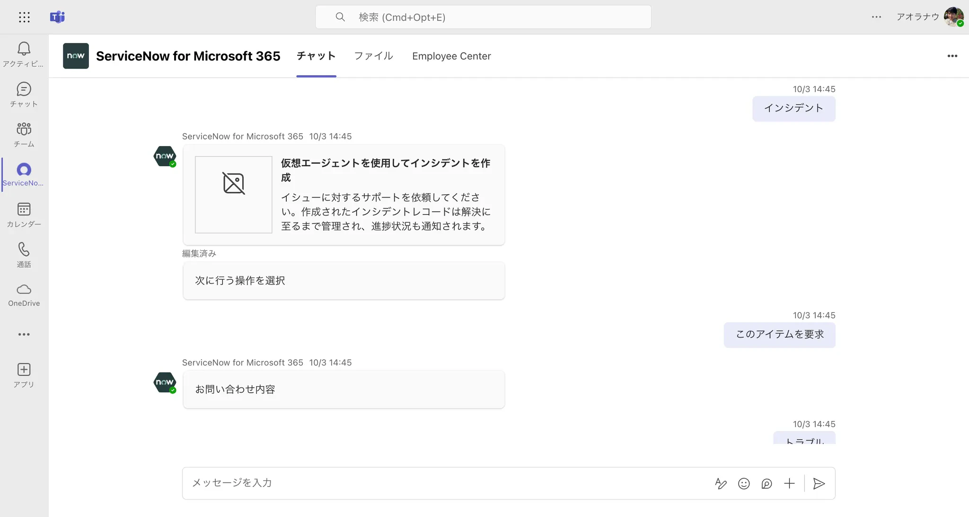The image size is (969, 517).
Task: Open the Loop components chat icon
Action: point(766,483)
